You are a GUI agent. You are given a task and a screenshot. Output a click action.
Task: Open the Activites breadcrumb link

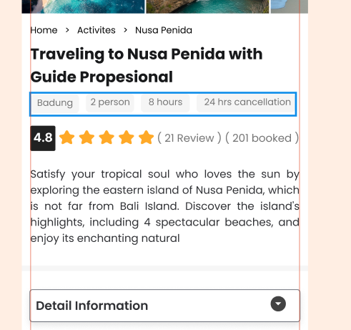click(x=97, y=30)
